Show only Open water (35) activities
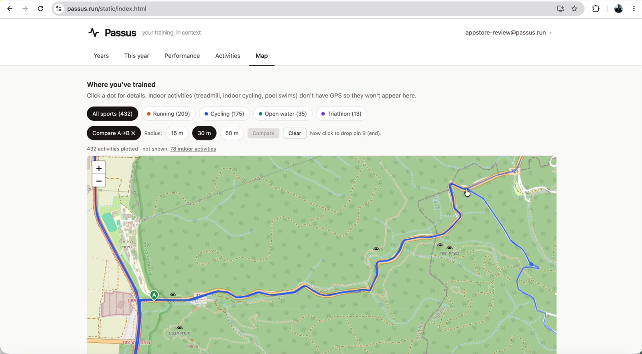The image size is (642, 354). [283, 114]
